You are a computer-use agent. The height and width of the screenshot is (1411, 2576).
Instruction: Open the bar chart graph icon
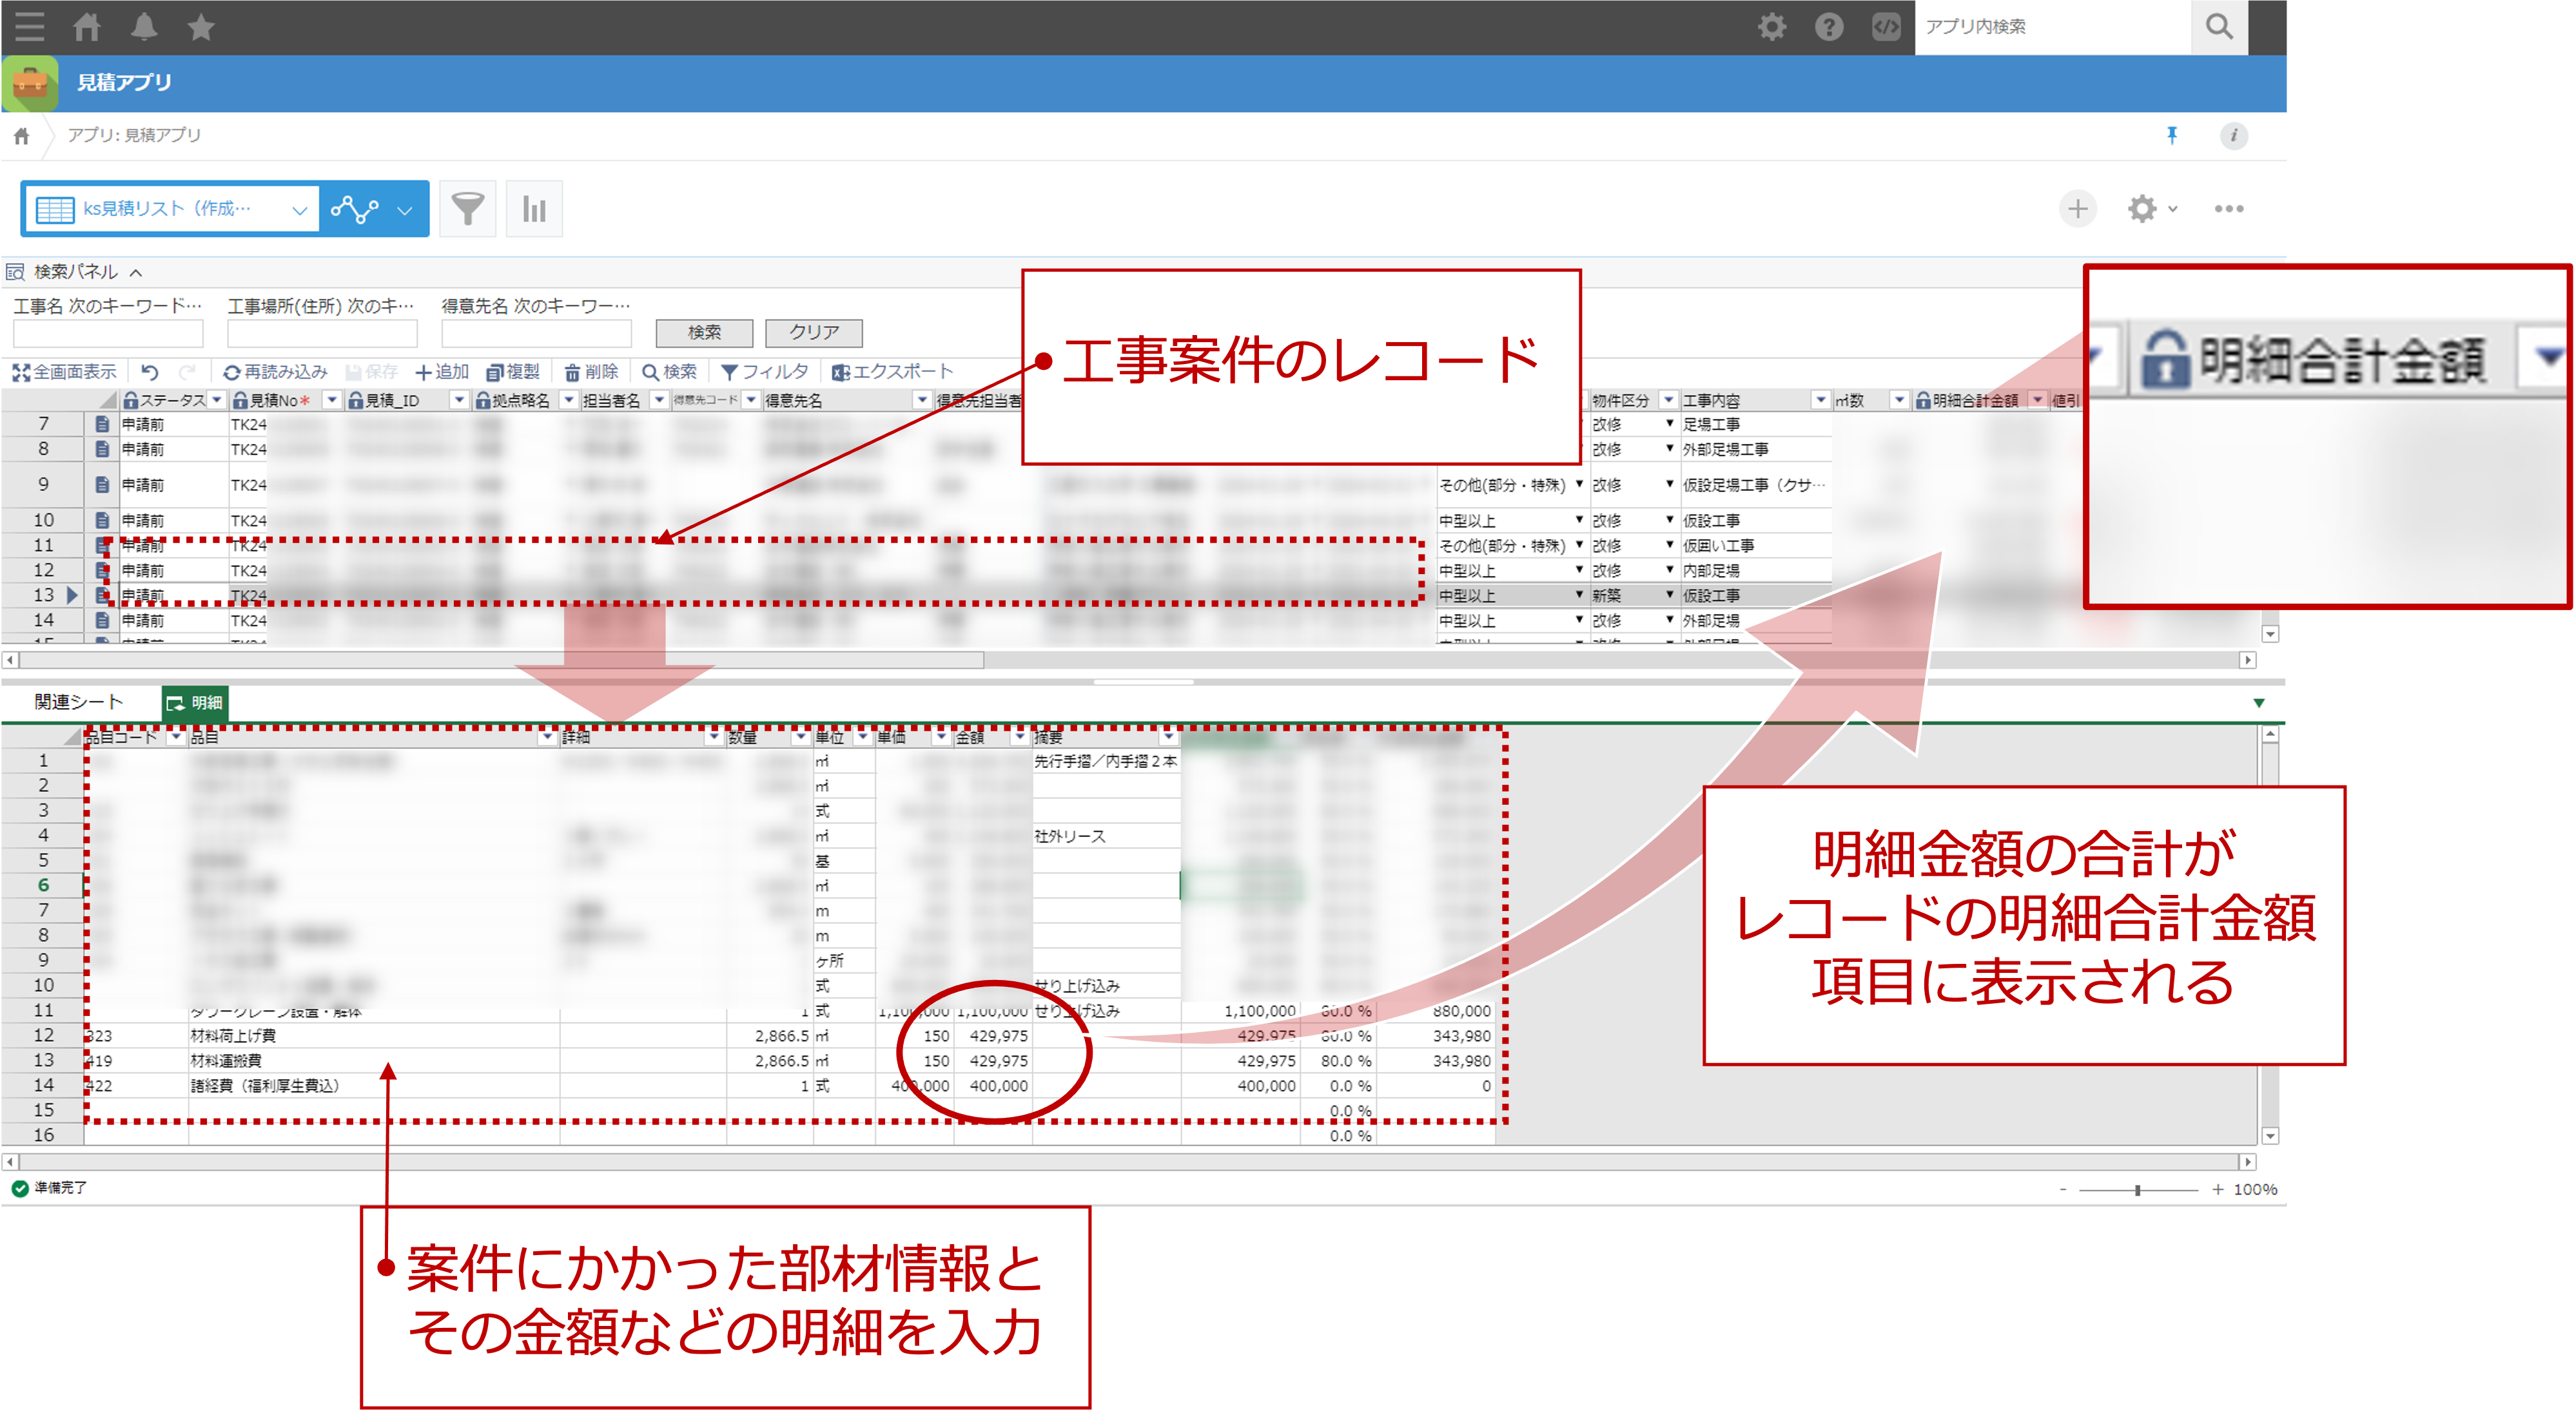(534, 209)
